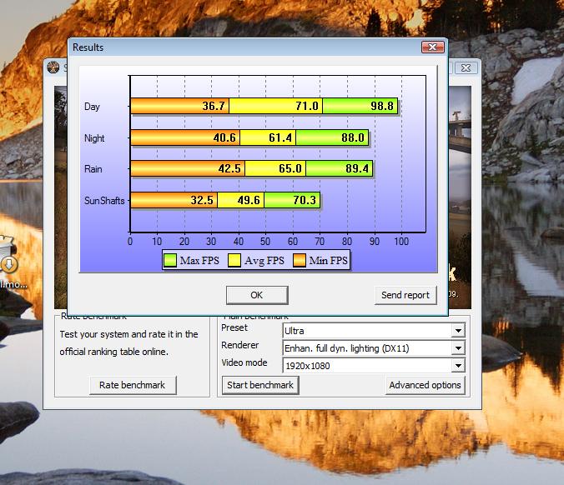Image resolution: width=564 pixels, height=485 pixels.
Task: Click the Min FPS legend label
Action: 329,261
